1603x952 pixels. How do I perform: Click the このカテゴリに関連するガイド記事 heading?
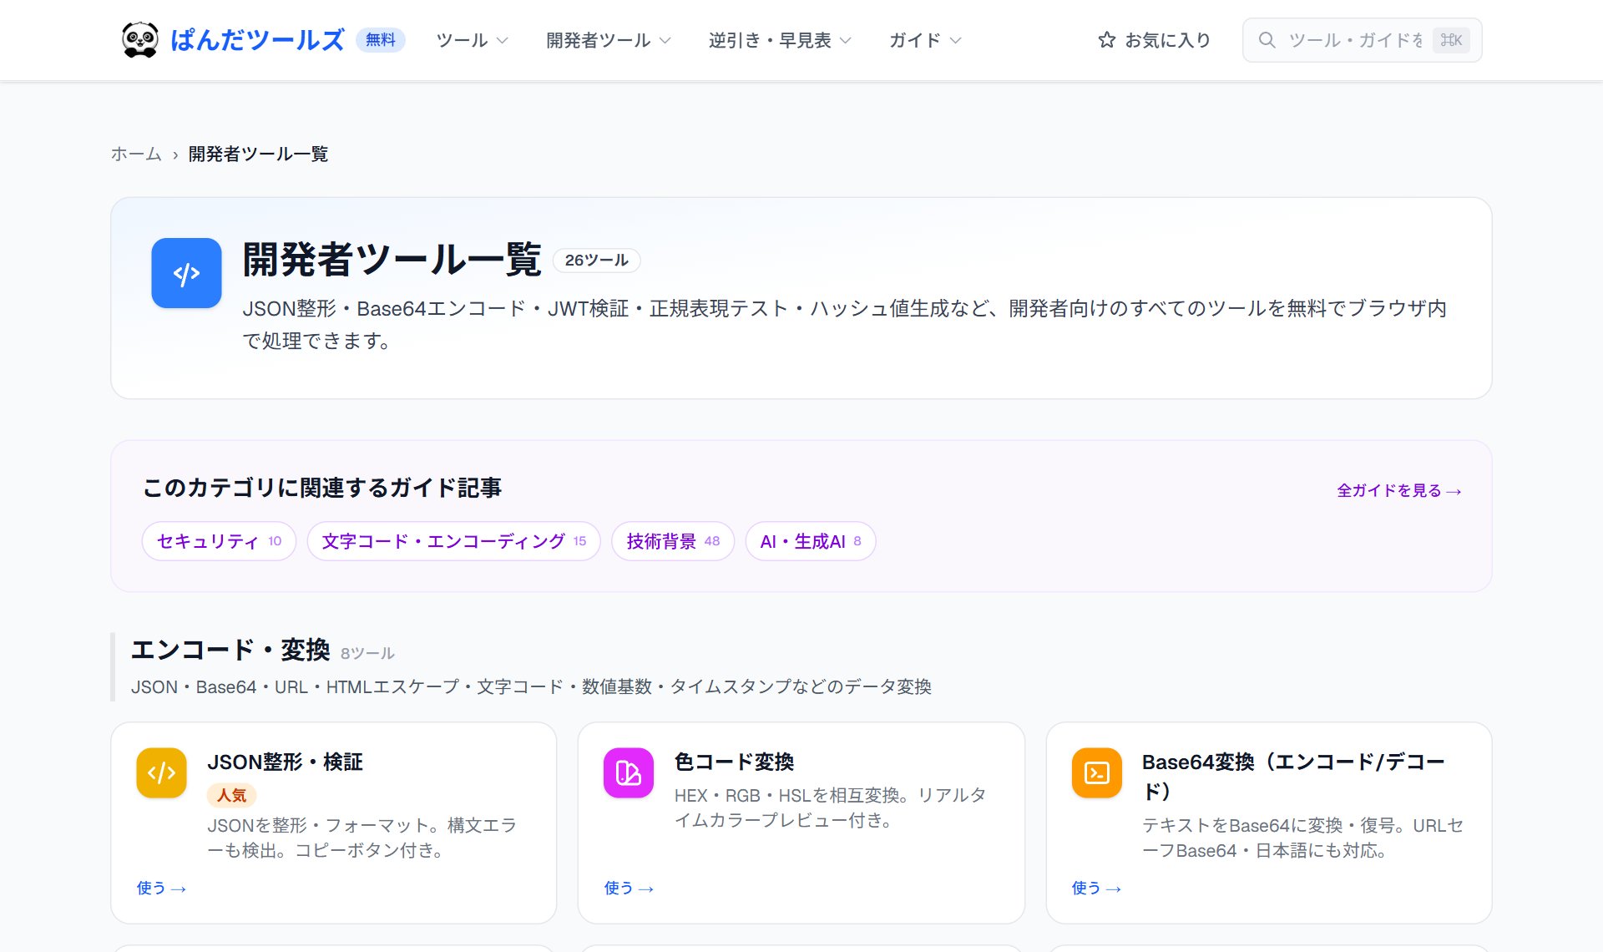322,488
